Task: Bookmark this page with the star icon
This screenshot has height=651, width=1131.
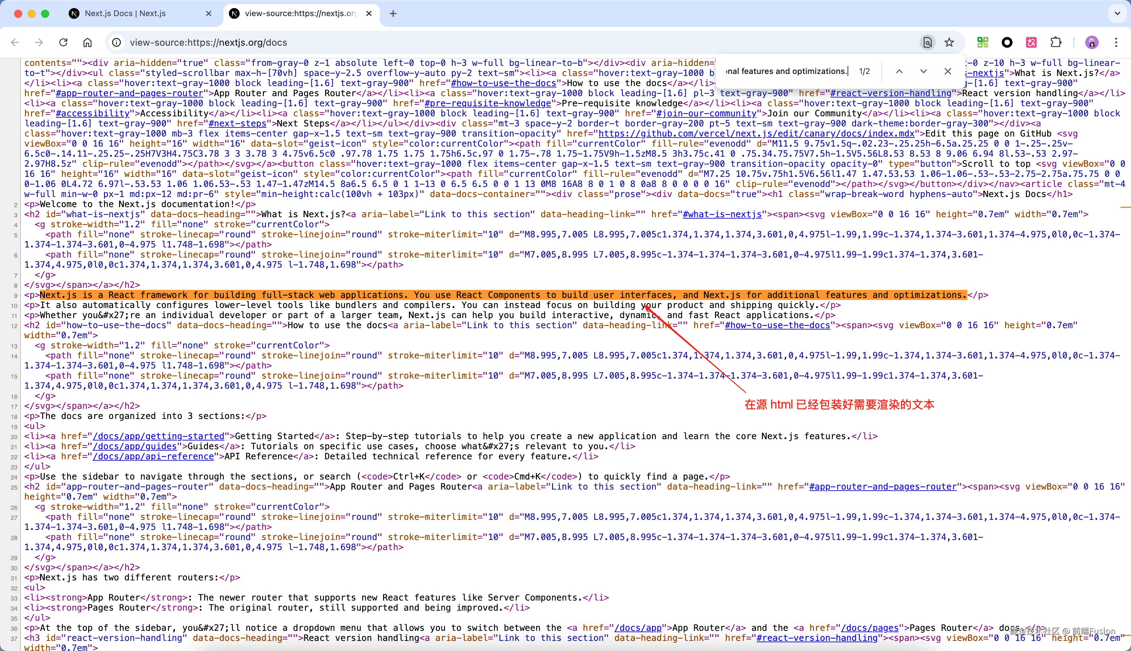Action: 949,42
